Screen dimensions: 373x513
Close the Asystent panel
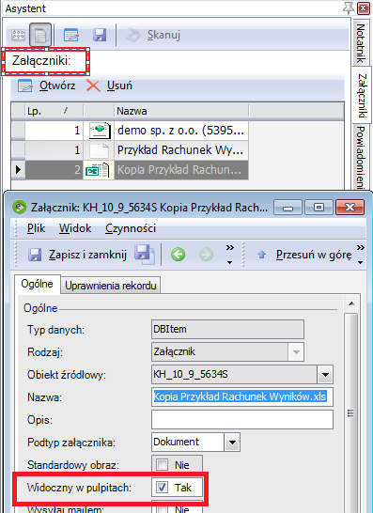[x=363, y=8]
